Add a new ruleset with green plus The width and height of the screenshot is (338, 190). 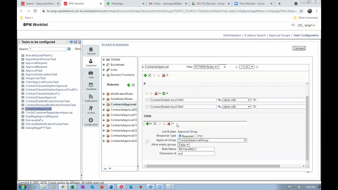point(129,85)
